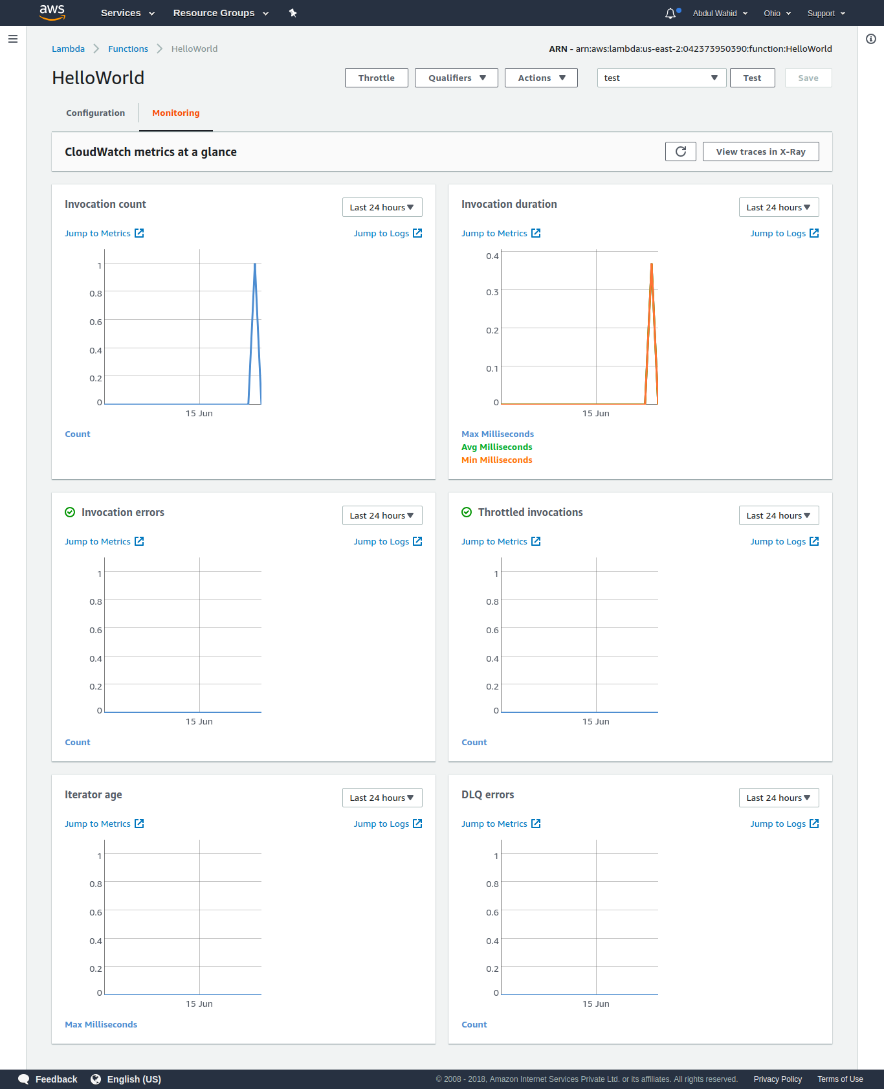Toggle Min Milliseconds legend entry
Image resolution: width=884 pixels, height=1089 pixels.
(496, 460)
